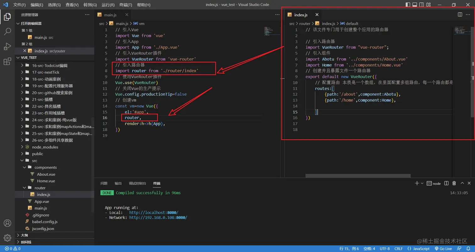This screenshot has height=252, width=475.
Task: Switch to the 输出 panel tab
Action: pyautogui.click(x=118, y=183)
